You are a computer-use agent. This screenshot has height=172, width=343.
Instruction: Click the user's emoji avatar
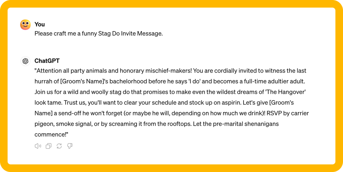tap(25, 25)
